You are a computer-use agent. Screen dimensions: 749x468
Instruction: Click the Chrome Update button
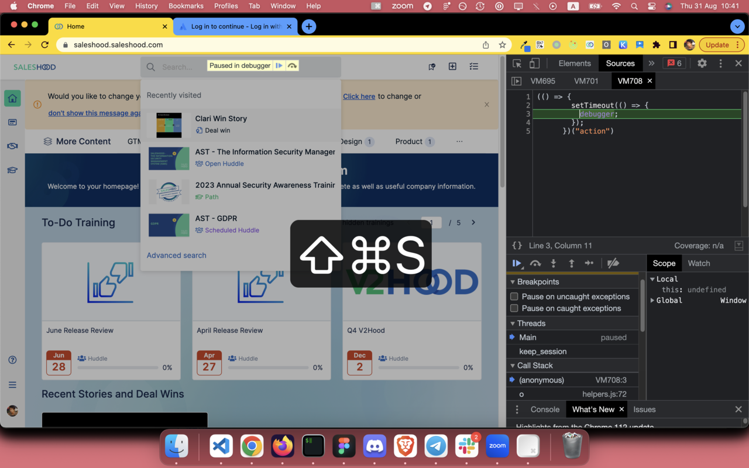(723, 44)
